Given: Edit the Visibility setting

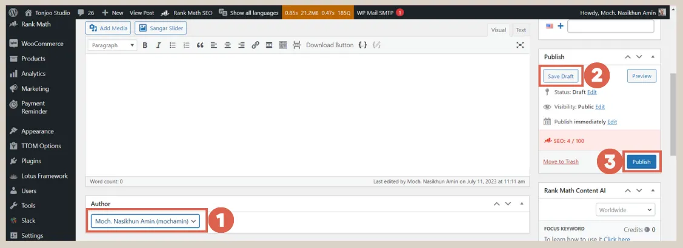Looking at the screenshot, I should (x=600, y=106).
